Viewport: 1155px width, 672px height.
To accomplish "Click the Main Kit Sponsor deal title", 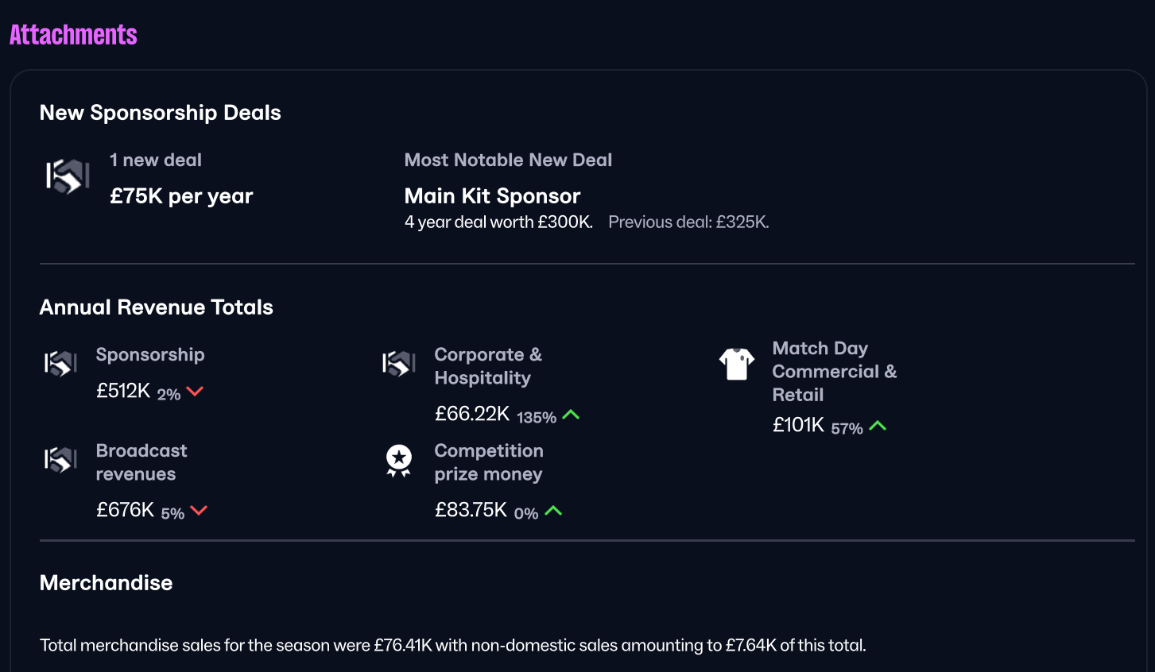I will pos(492,196).
